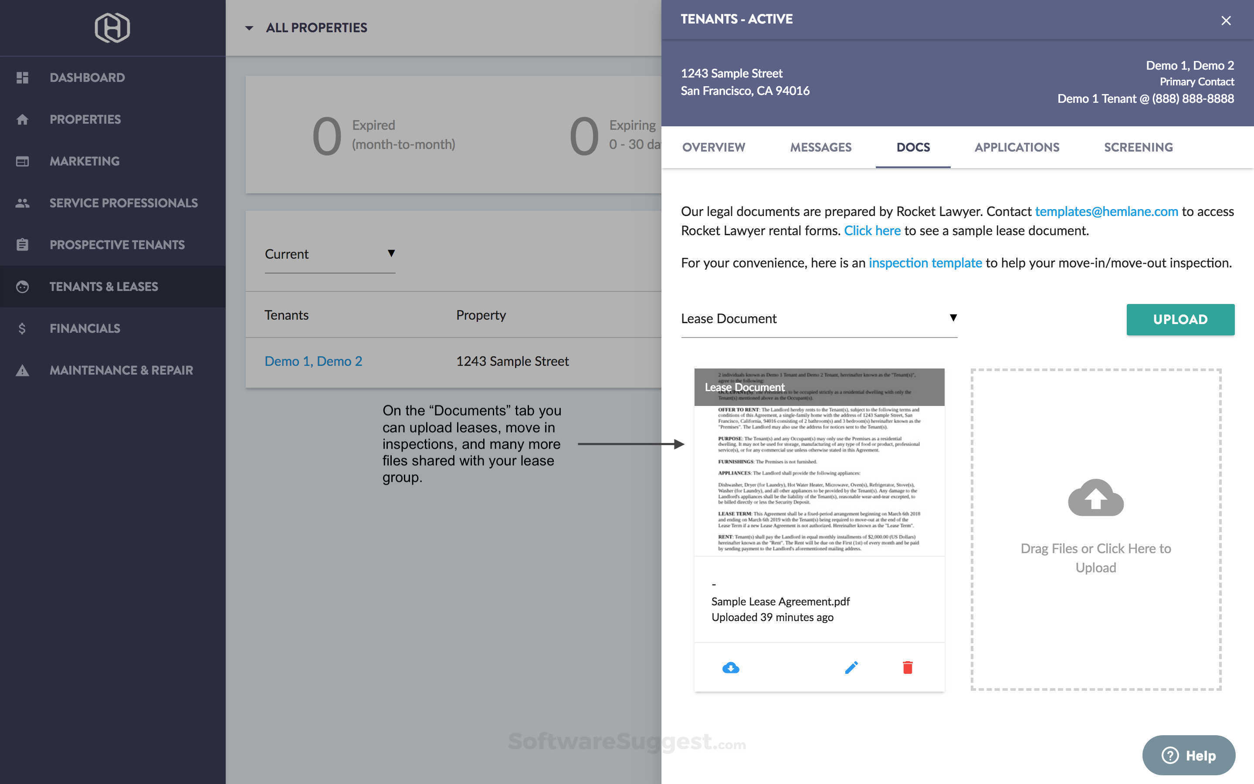This screenshot has height=784, width=1254.
Task: Click the cloud upload icon in dropzone
Action: coord(1095,497)
